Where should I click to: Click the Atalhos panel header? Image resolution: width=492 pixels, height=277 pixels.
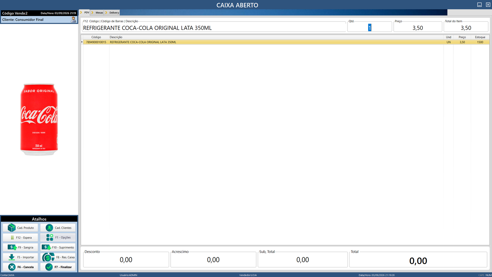tap(39, 219)
